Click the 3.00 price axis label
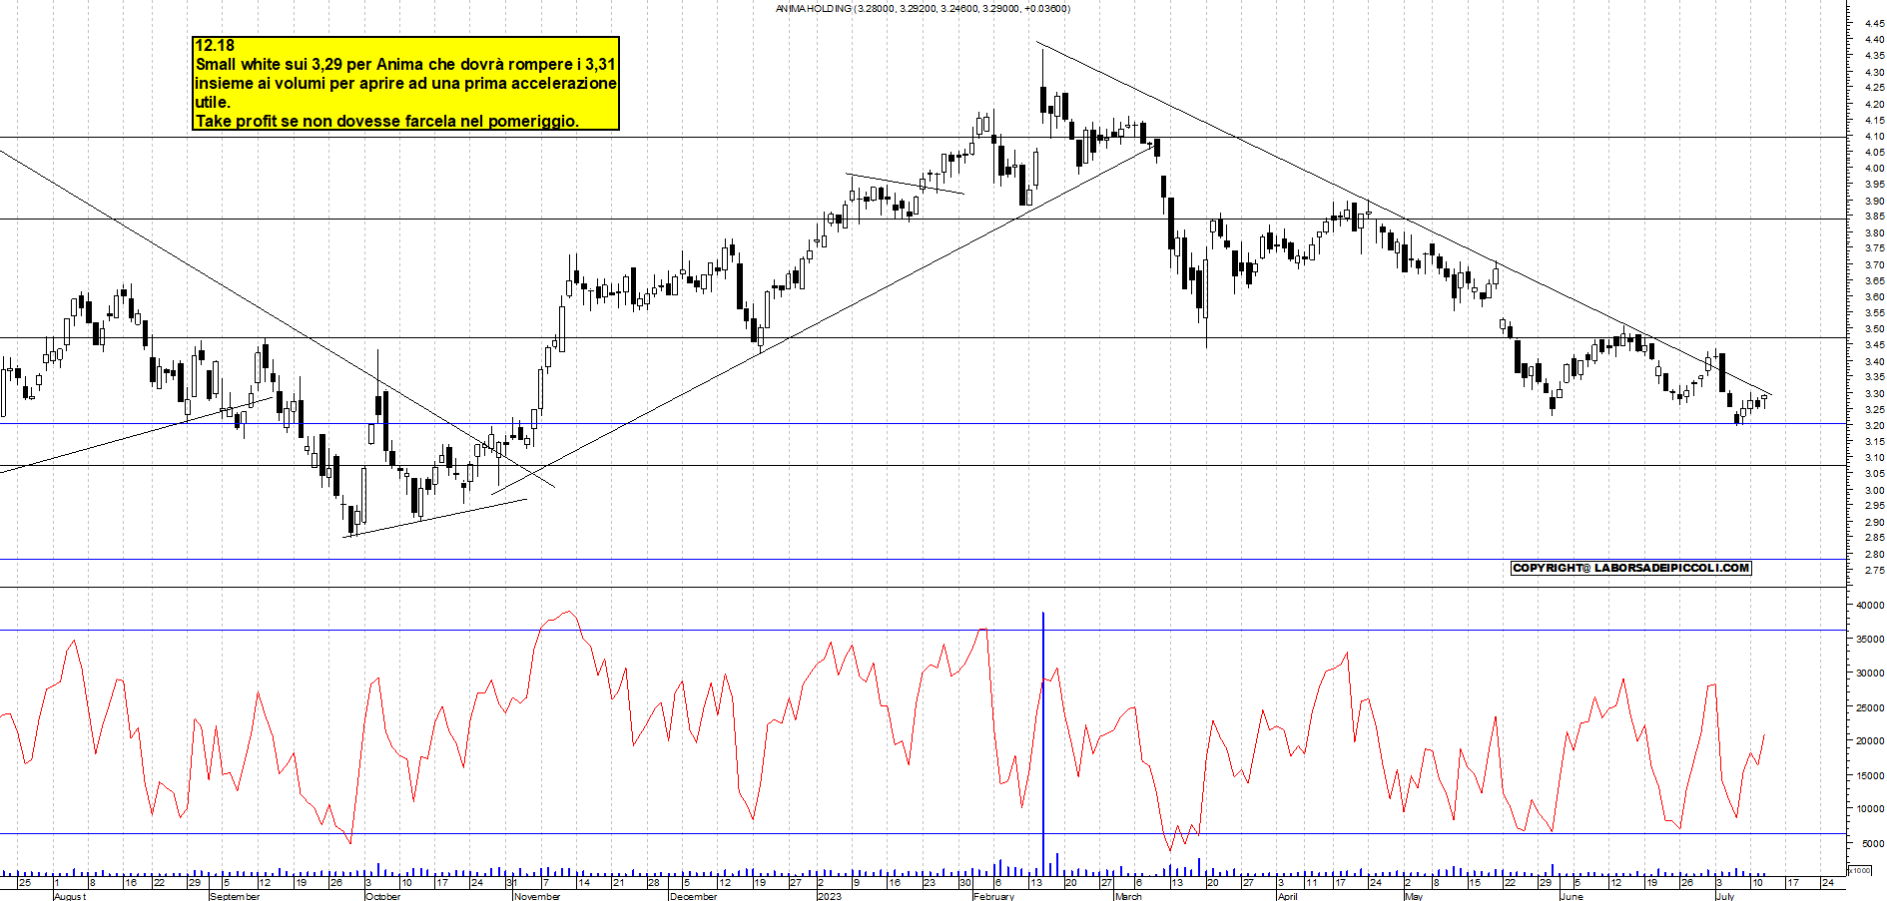The image size is (1887, 901). pyautogui.click(x=1873, y=490)
